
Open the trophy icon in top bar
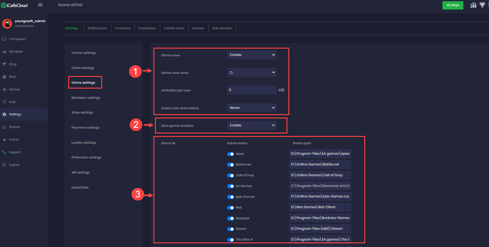tap(482, 5)
